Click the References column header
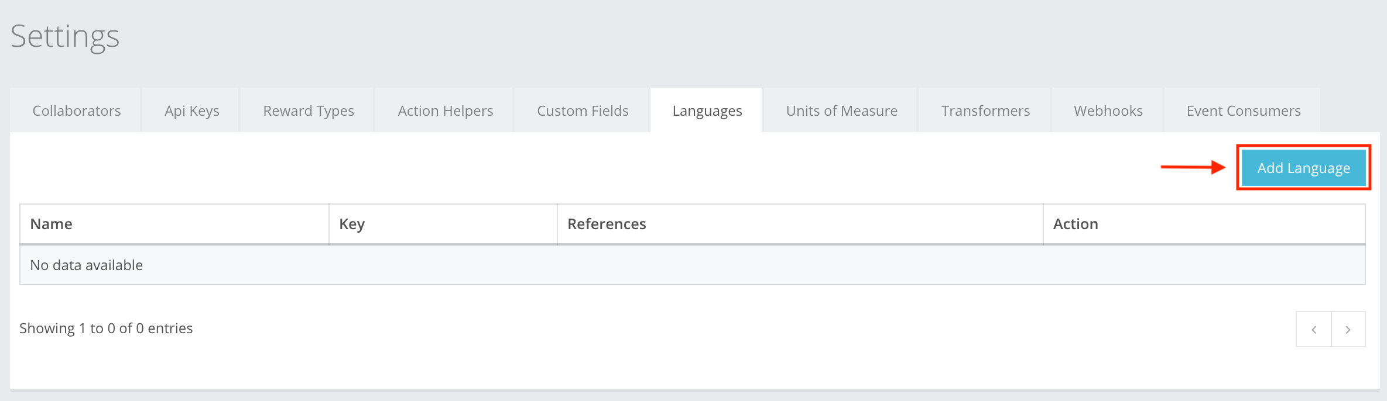 pos(607,224)
